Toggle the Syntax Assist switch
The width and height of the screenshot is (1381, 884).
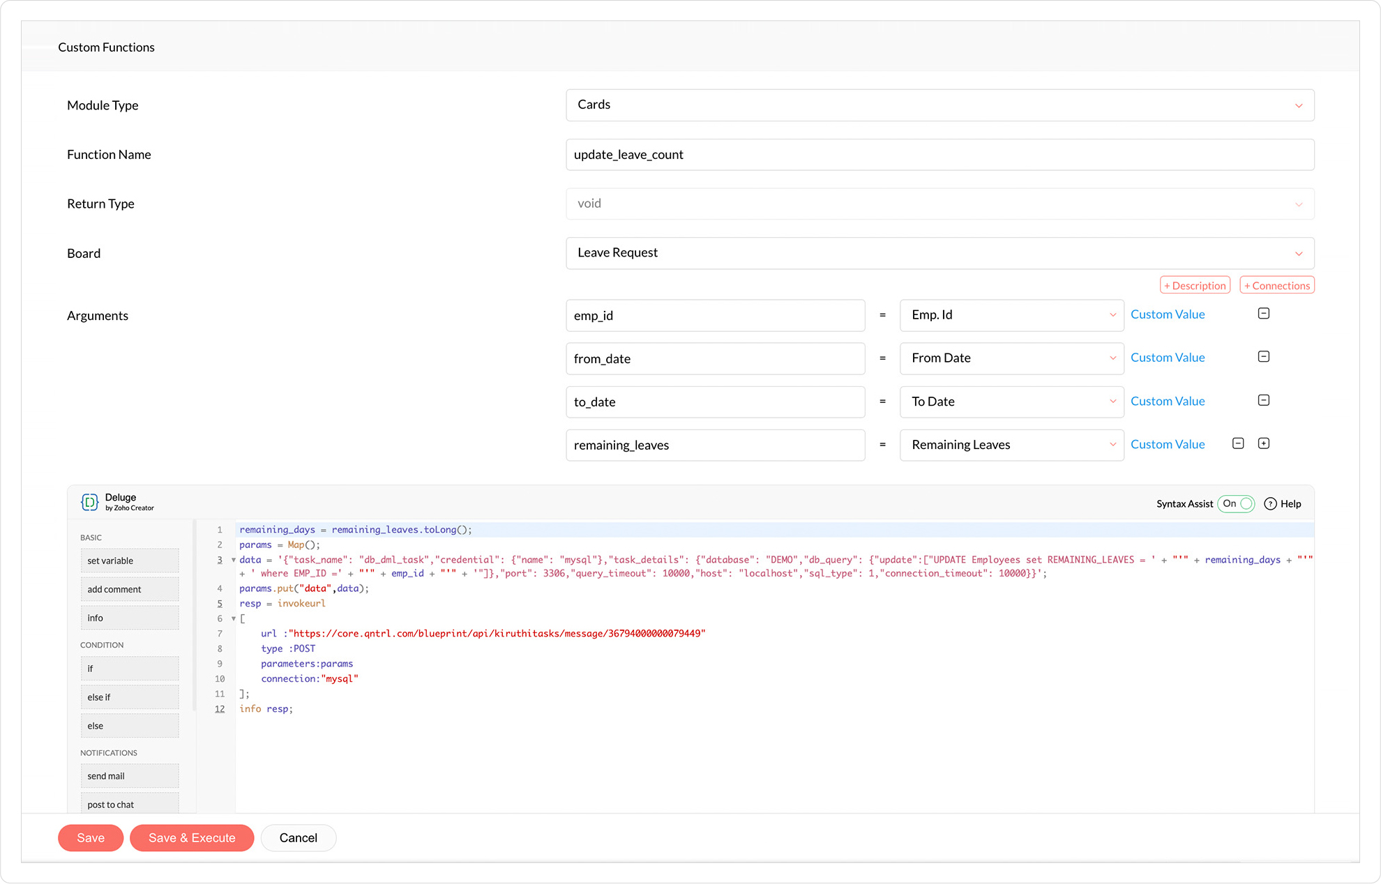click(1237, 503)
